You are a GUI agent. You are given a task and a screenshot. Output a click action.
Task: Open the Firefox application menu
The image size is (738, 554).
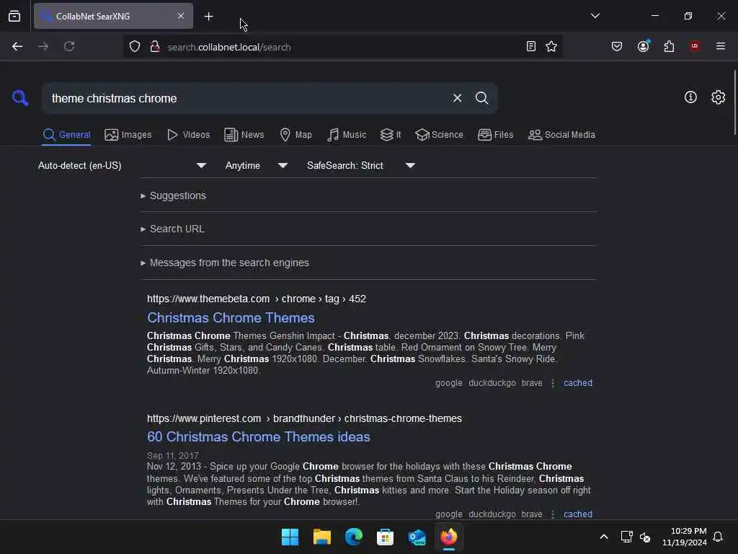[721, 46]
